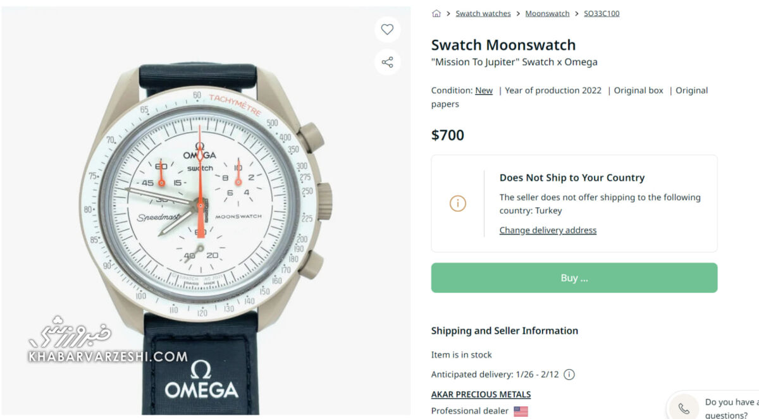759x419 pixels.
Task: Click Change delivery address link
Action: (x=548, y=230)
